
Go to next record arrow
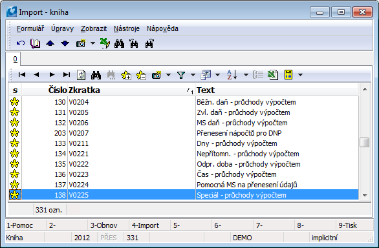coord(52,75)
